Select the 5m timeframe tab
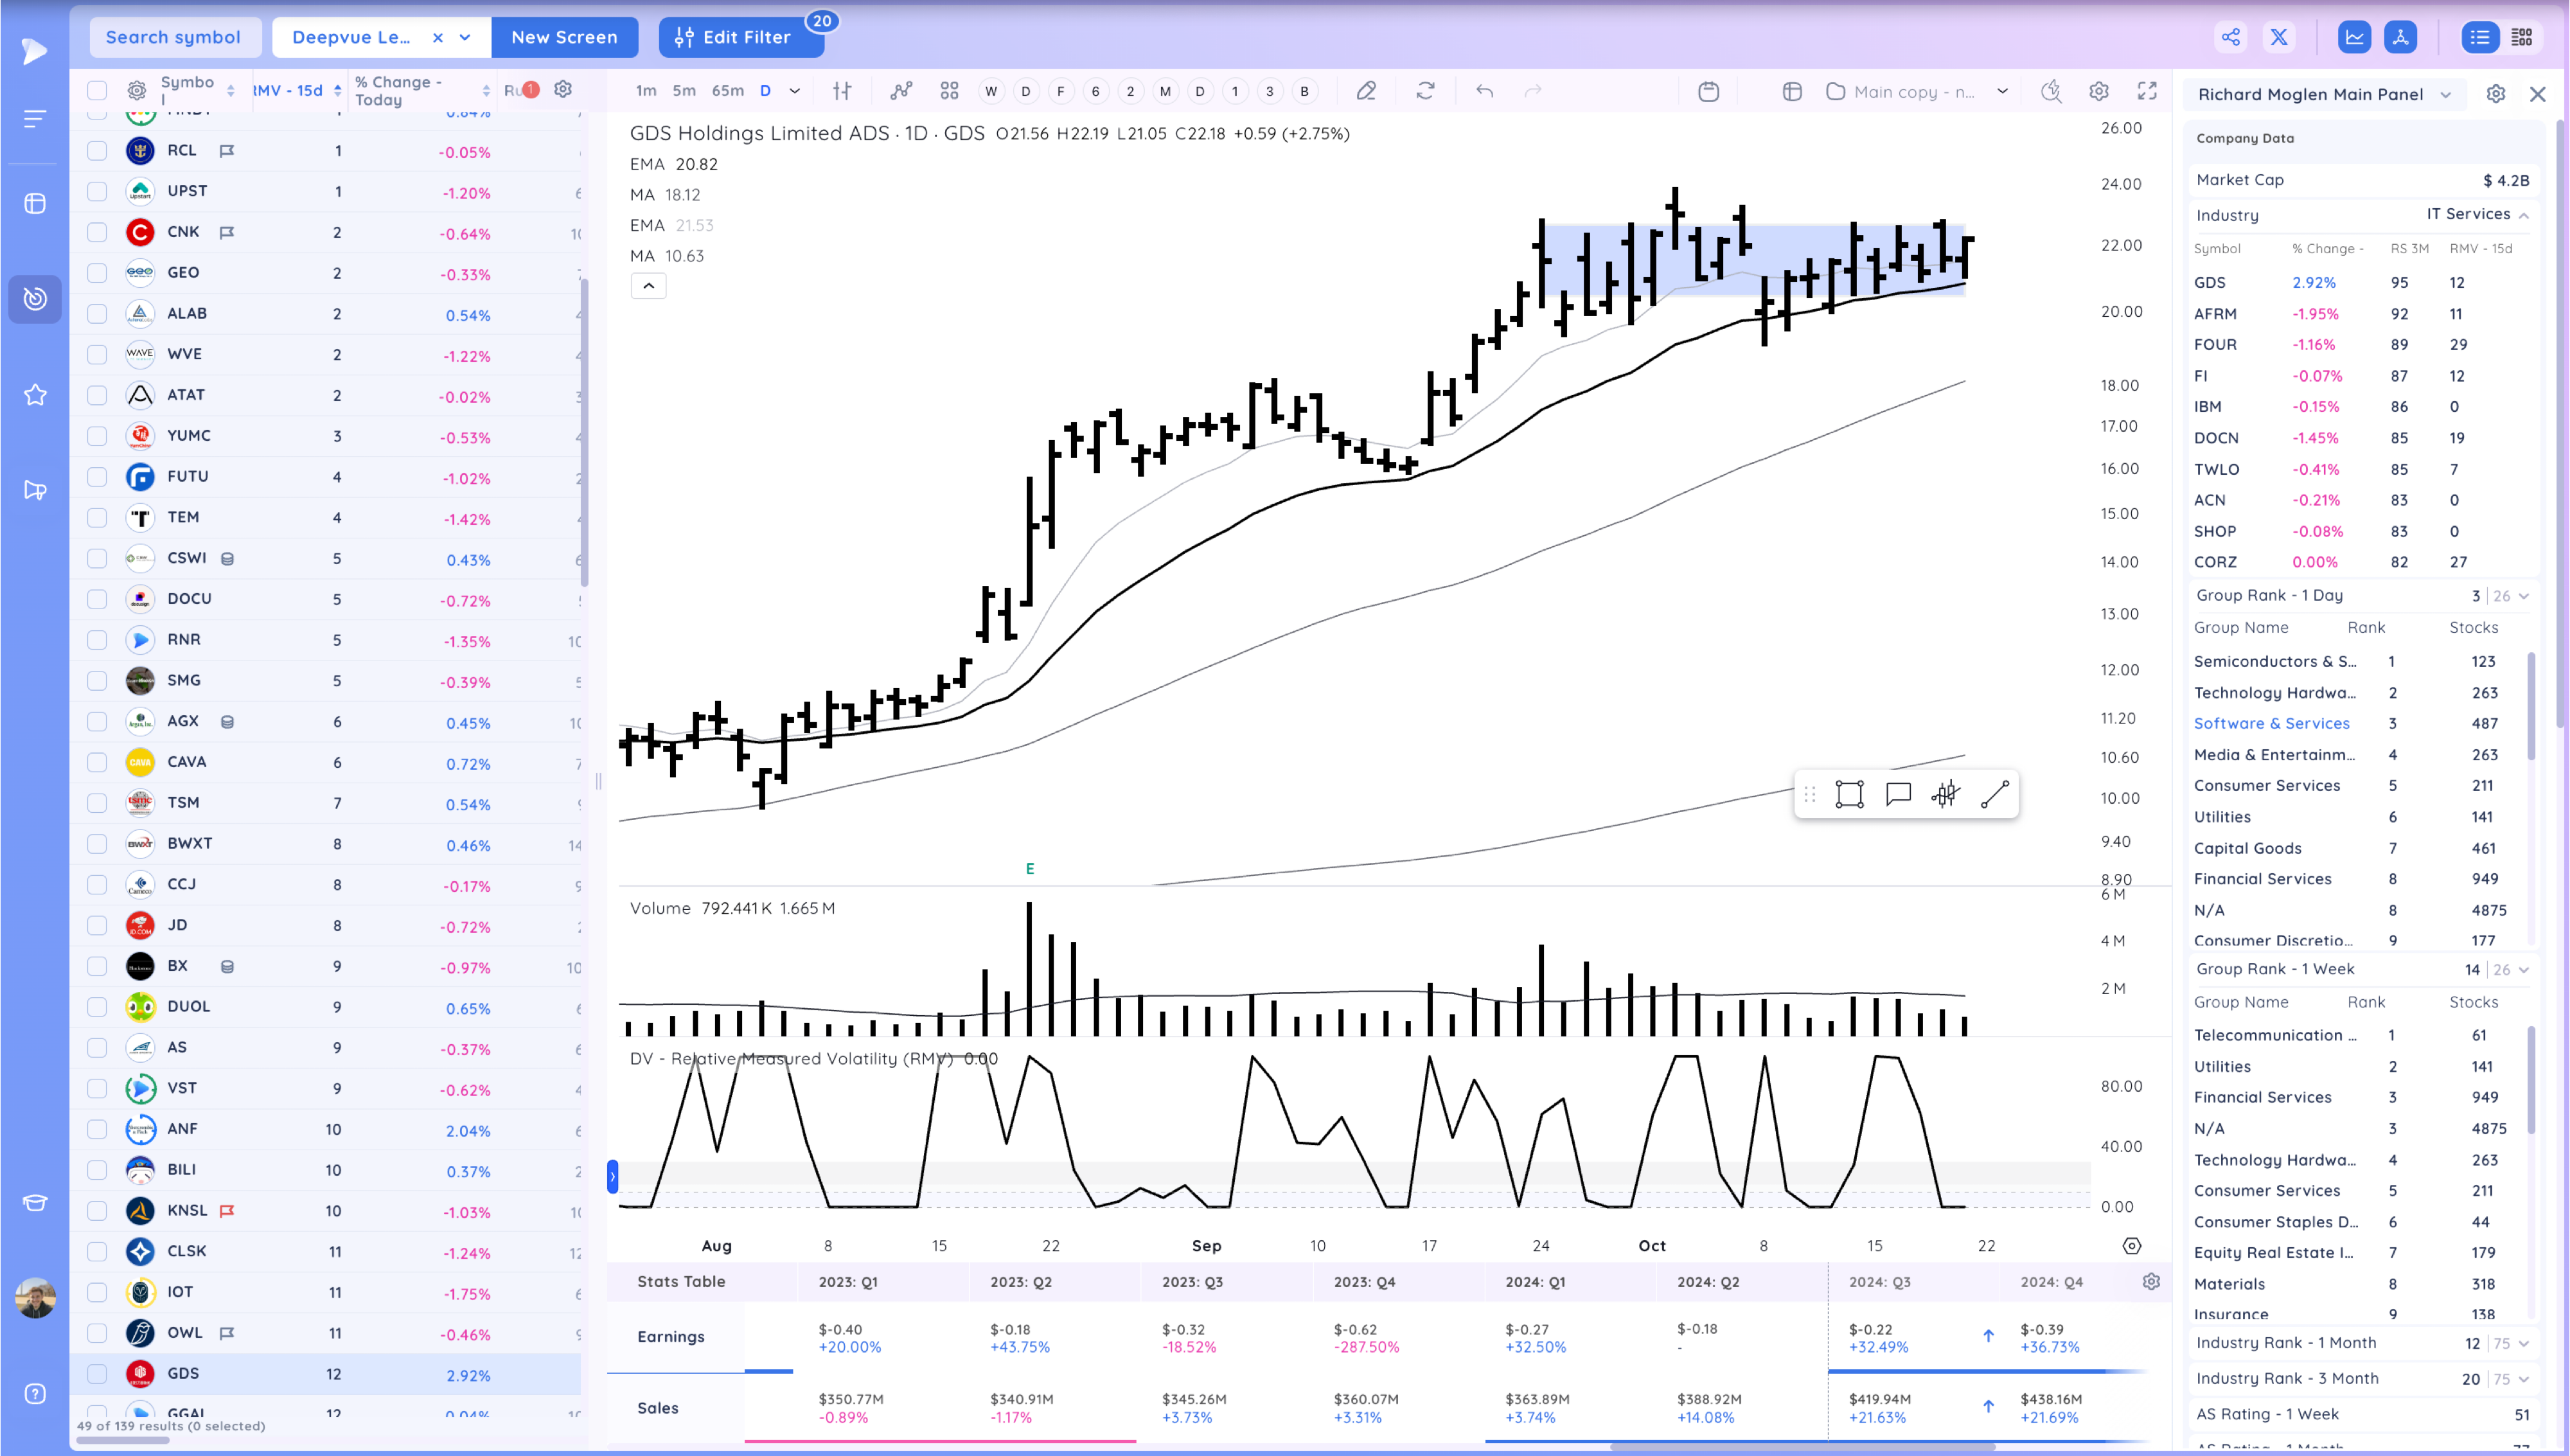 click(684, 91)
